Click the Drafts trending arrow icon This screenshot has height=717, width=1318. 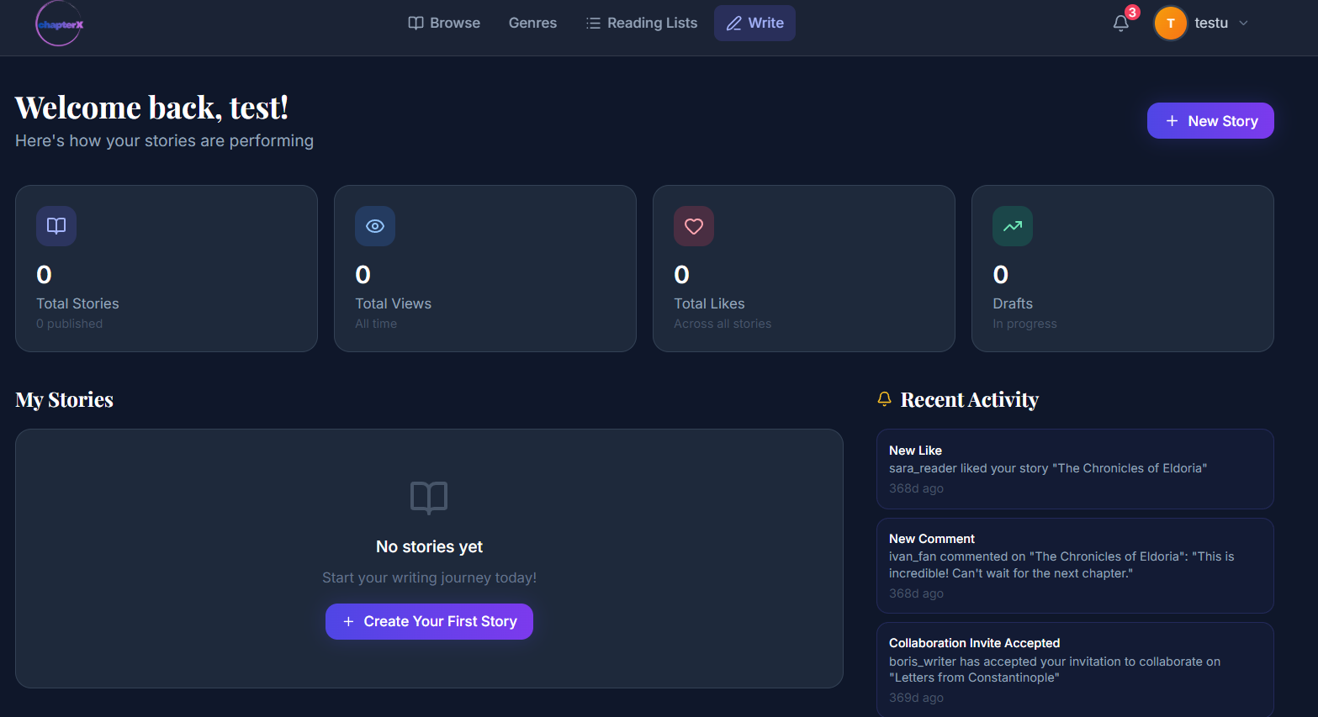[x=1013, y=226]
